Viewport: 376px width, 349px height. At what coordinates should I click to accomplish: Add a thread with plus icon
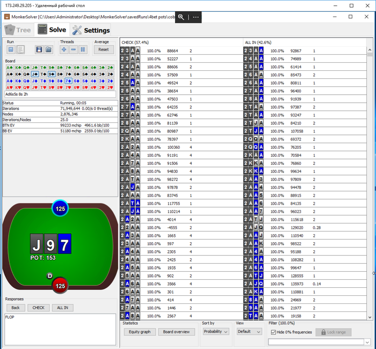[x=64, y=49]
